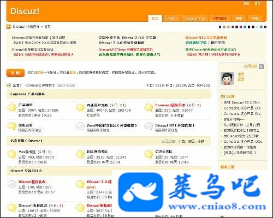Viewport: 273px width, 218px height.
Task: Click the Zend中国官方社区 forum bubble icon
Action: pos(80,126)
